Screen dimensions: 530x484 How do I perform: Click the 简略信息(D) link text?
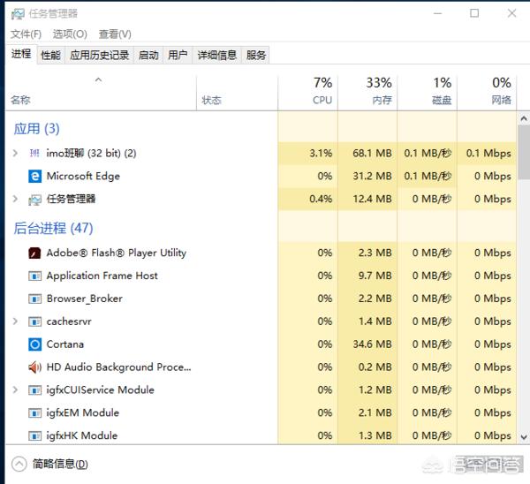pos(60,464)
